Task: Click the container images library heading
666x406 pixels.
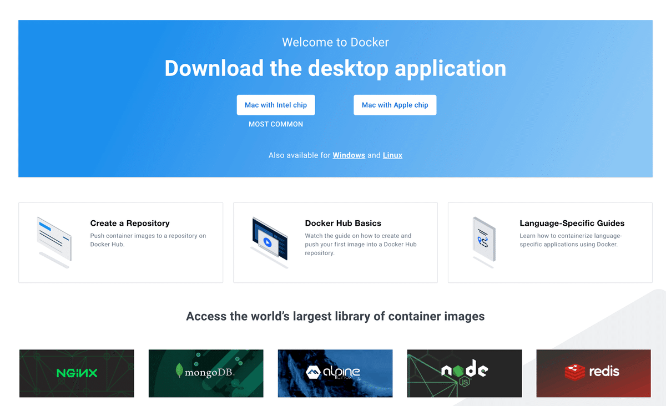Action: click(335, 316)
